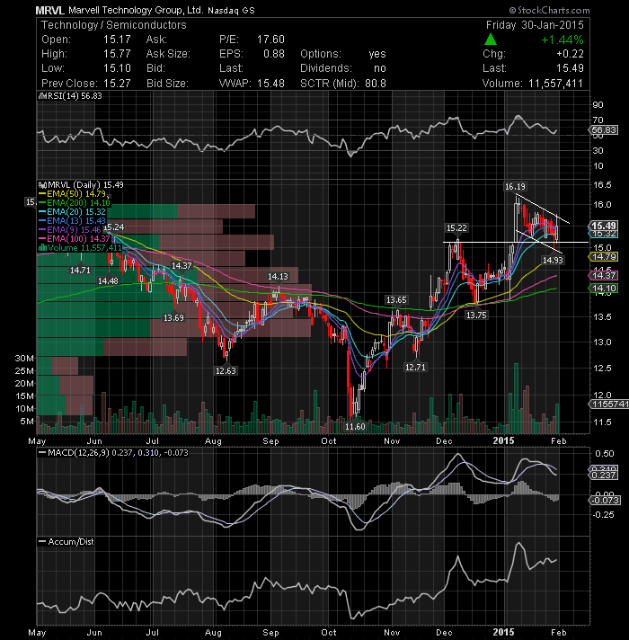Click the header Volume value 11,557,411
629x640 pixels.
(555, 84)
